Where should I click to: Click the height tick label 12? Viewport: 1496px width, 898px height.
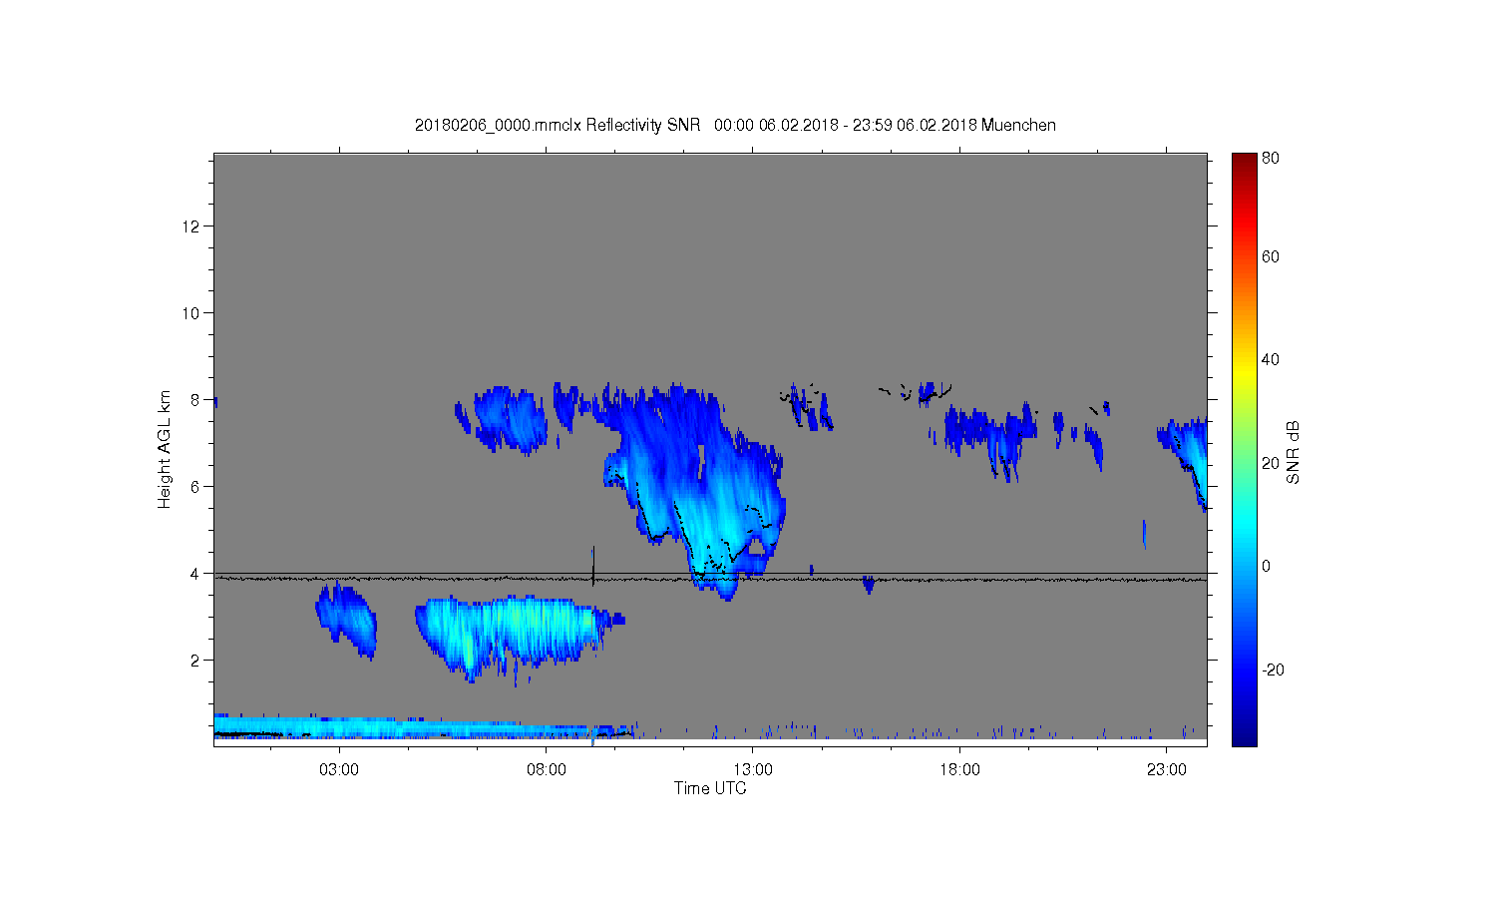[x=191, y=226]
